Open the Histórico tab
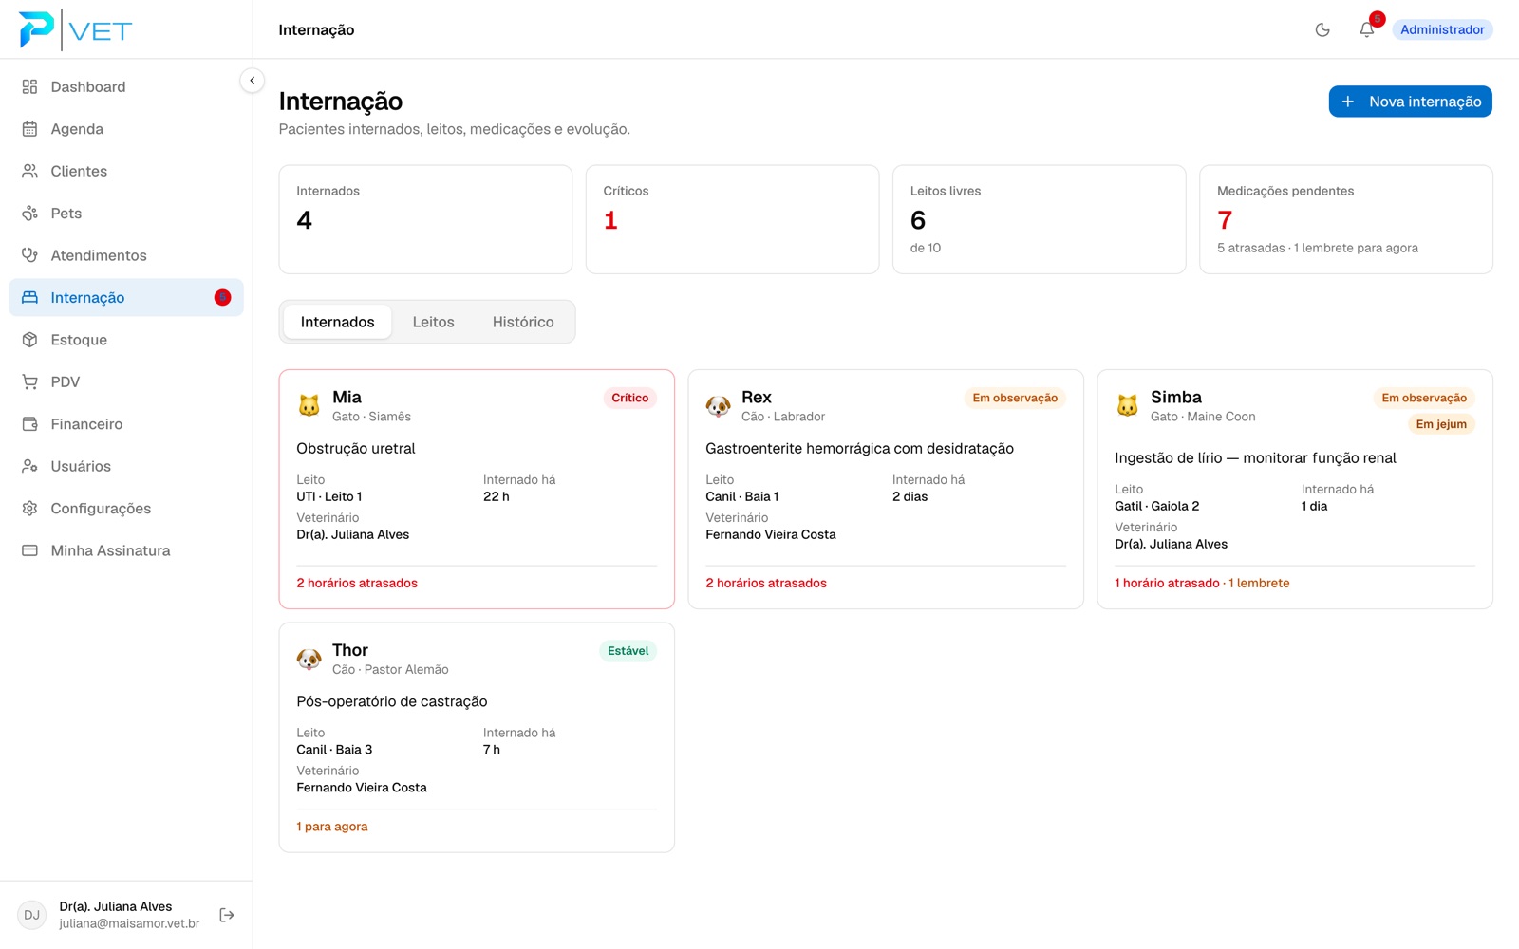Screen dimensions: 1519x949 (523, 322)
